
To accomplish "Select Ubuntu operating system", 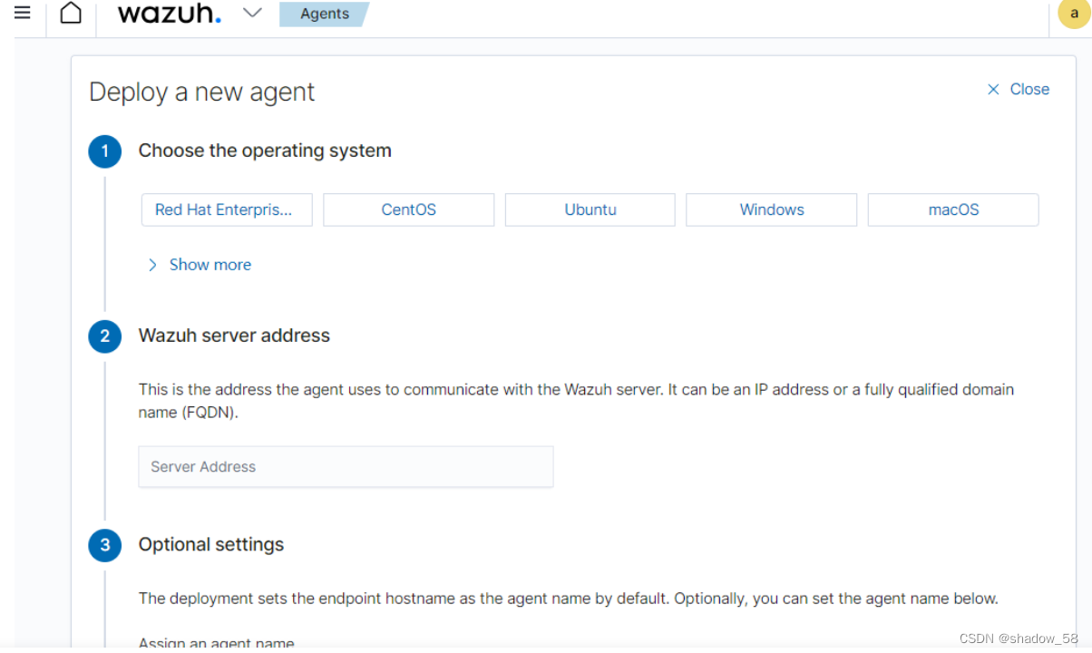I will [x=590, y=210].
